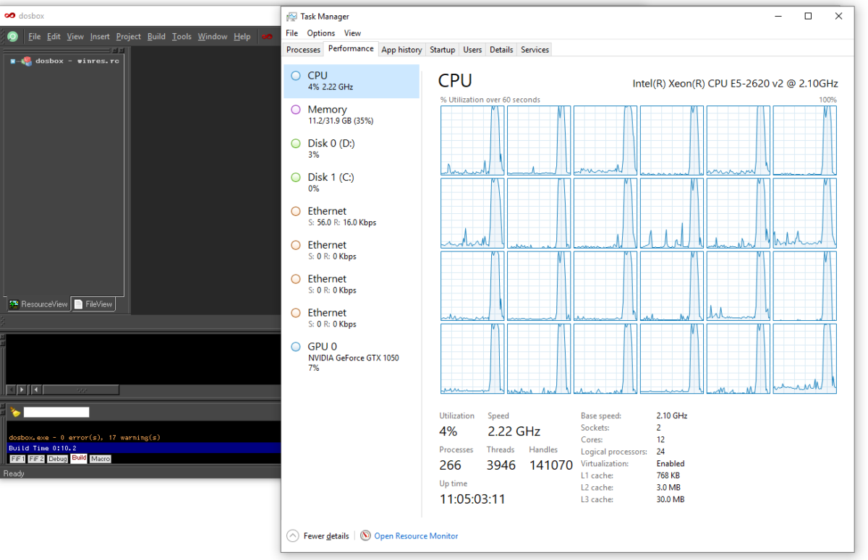This screenshot has width=868, height=560.
Task: Open the Options menu in Task Manager
Action: click(320, 33)
